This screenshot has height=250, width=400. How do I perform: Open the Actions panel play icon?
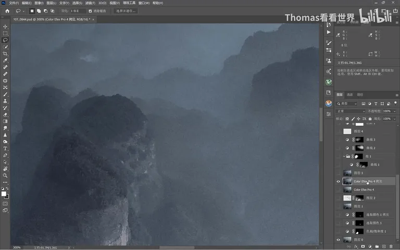pyautogui.click(x=329, y=32)
